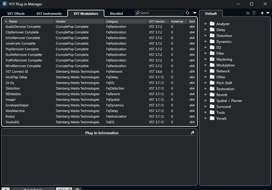The image size is (272, 190).
Task: Click the Plug-in Report button
Action: (x=33, y=189)
